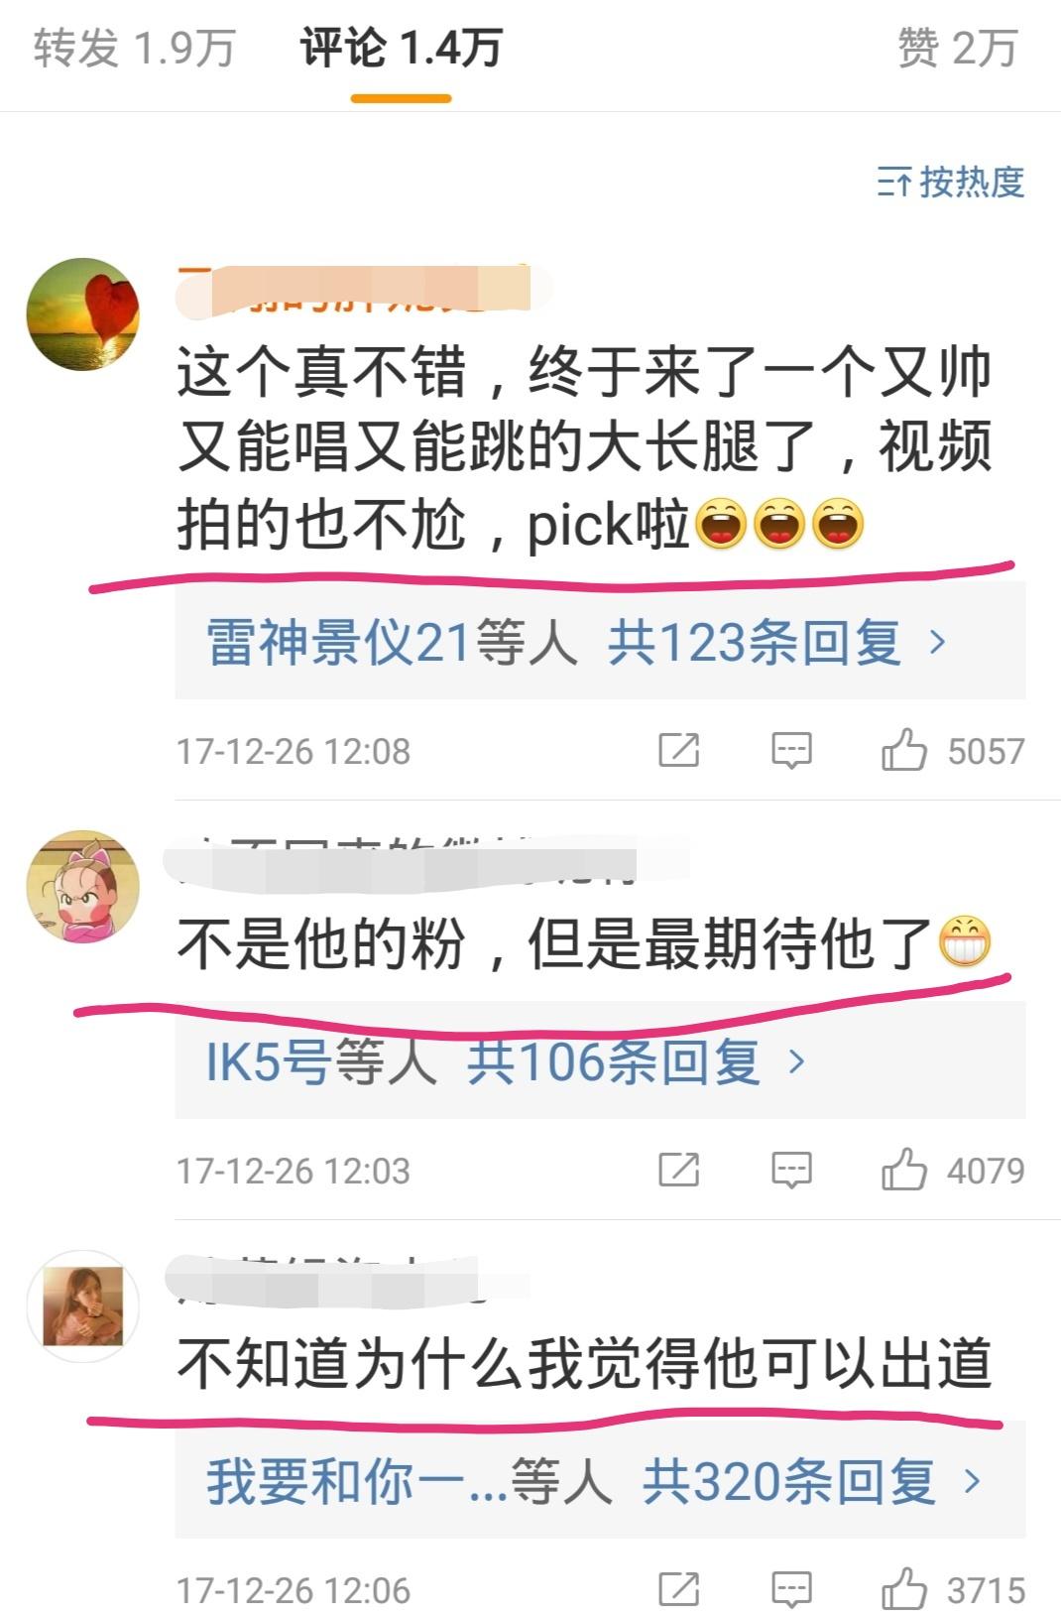
Task: Reply to the comment with 5057 likes
Action: [x=791, y=750]
